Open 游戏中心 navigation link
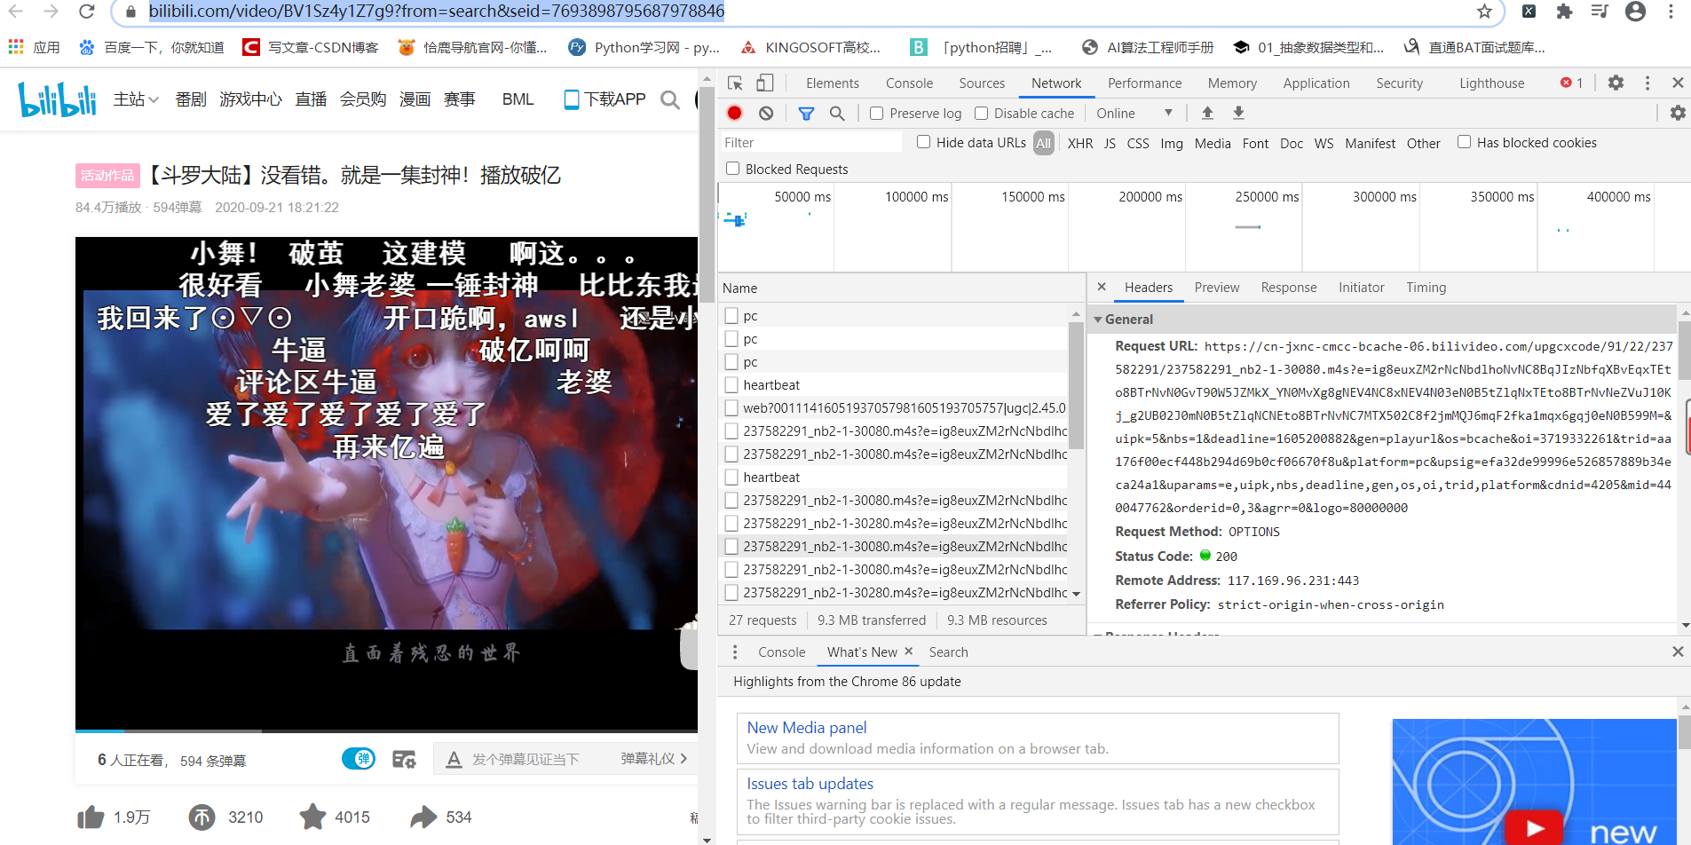This screenshot has width=1691, height=845. 250,99
